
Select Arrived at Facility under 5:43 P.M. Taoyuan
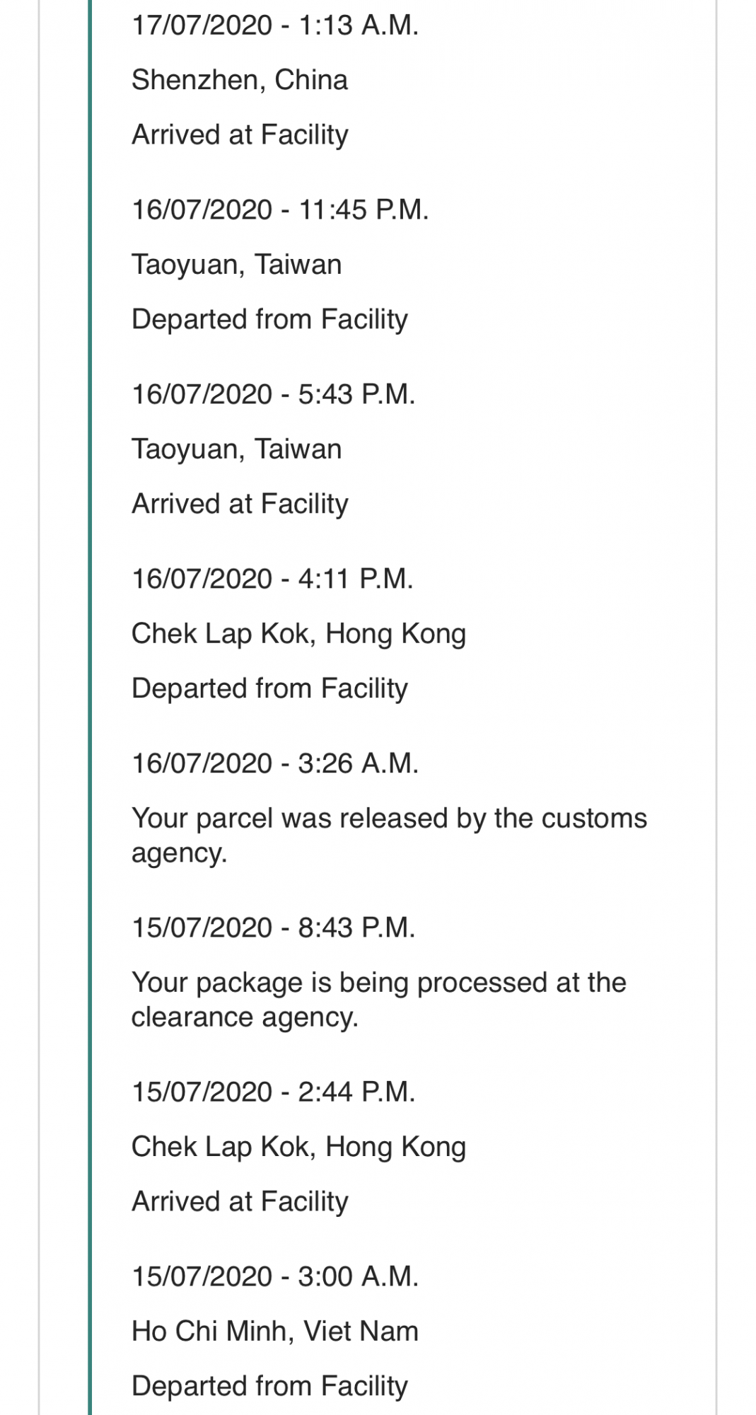pos(240,504)
